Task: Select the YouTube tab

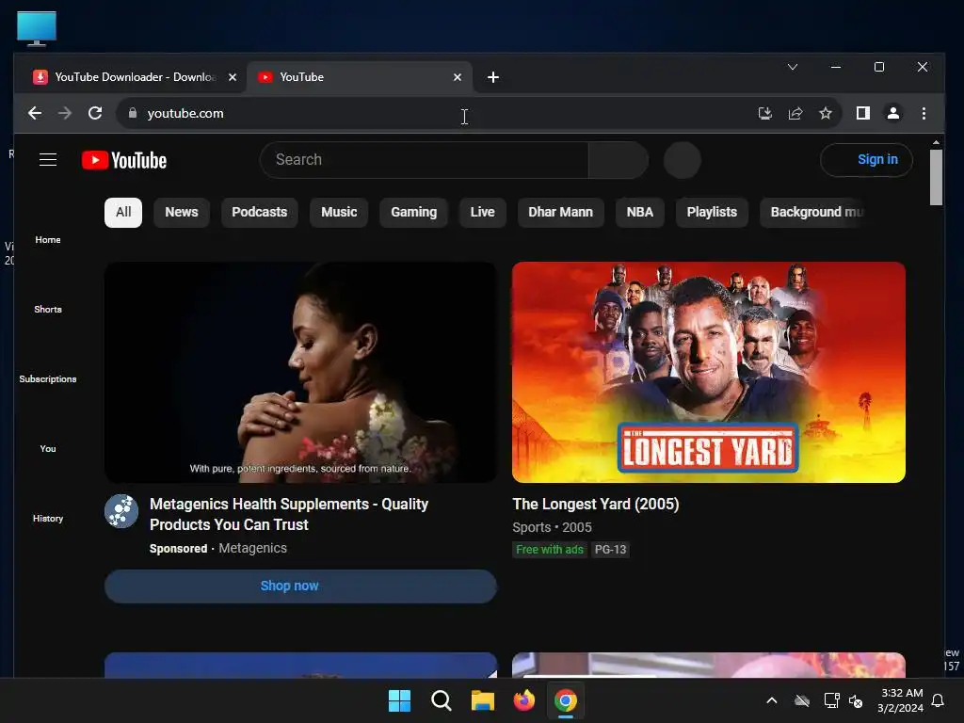Action: pyautogui.click(x=359, y=77)
